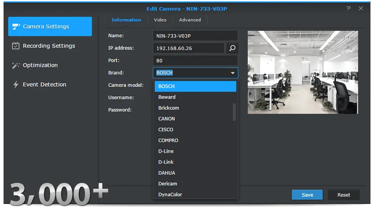Search for the camera IP with the magnifier
Image resolution: width=374 pixels, height=211 pixels.
(x=232, y=48)
